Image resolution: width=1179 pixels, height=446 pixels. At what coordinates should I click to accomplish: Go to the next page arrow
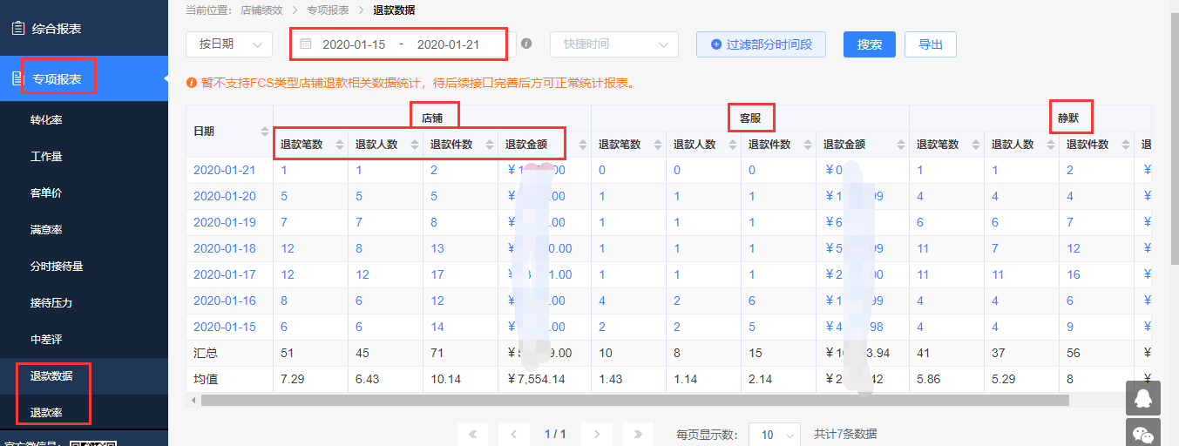(x=596, y=434)
